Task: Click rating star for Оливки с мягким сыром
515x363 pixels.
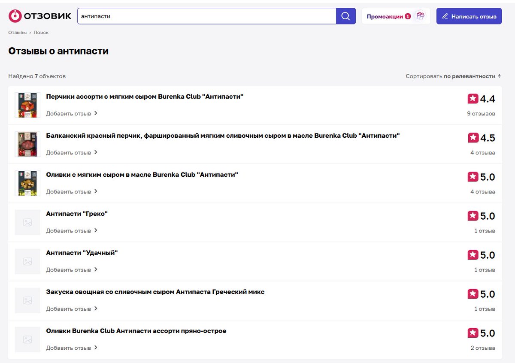Action: (473, 177)
